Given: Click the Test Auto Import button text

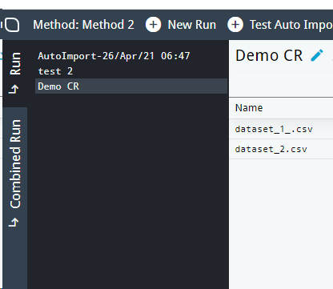Looking at the screenshot, I should (x=291, y=25).
